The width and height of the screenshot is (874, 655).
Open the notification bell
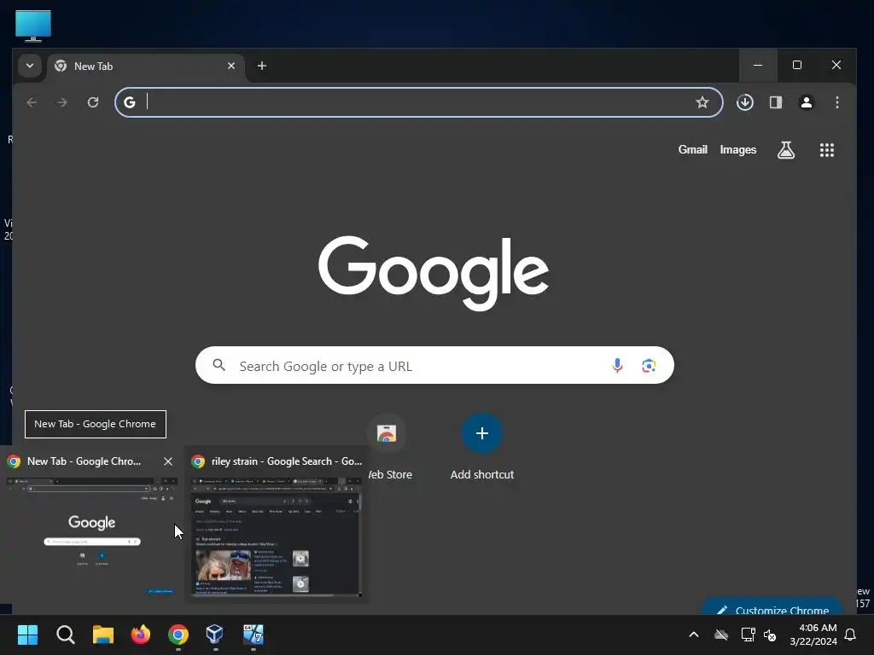851,635
